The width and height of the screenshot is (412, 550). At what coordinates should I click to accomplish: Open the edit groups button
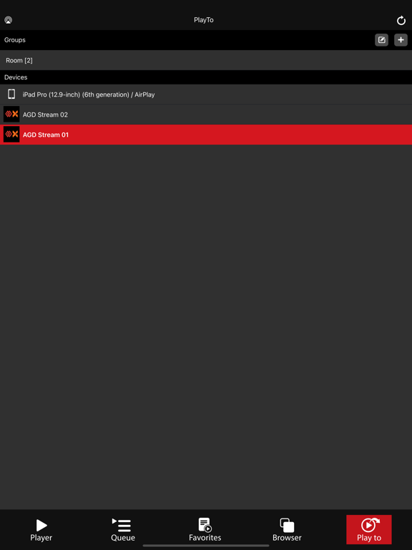click(381, 40)
